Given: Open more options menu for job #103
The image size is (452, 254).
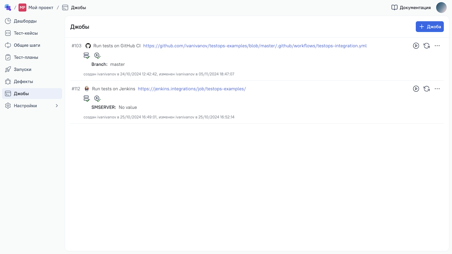Looking at the screenshot, I should pyautogui.click(x=437, y=46).
